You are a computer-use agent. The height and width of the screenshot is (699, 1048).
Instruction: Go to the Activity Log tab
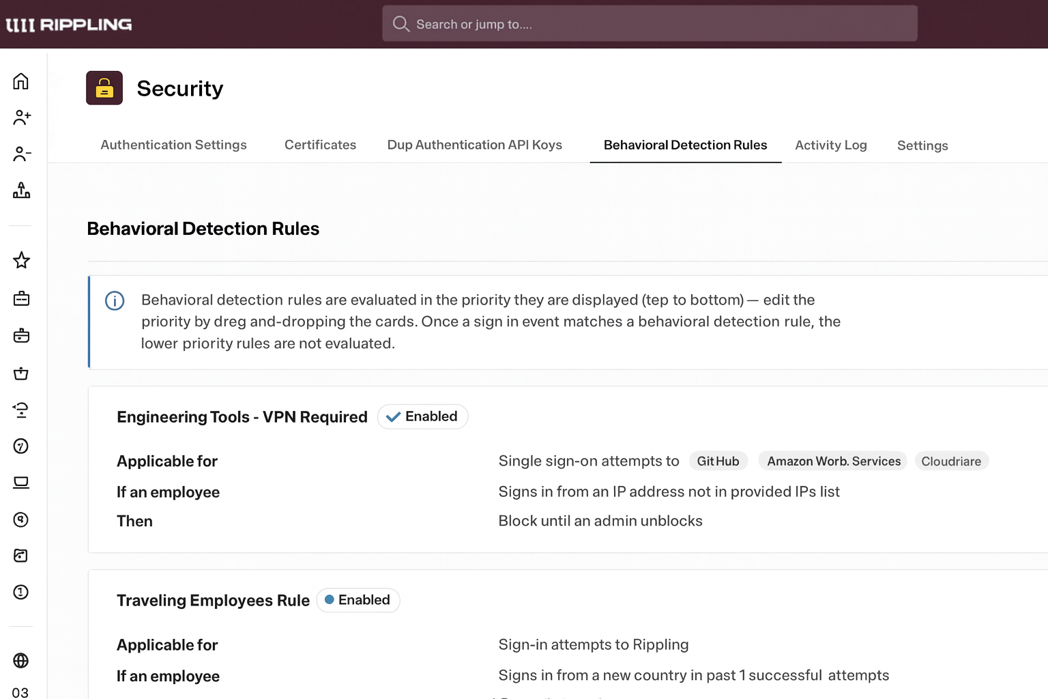(x=830, y=145)
